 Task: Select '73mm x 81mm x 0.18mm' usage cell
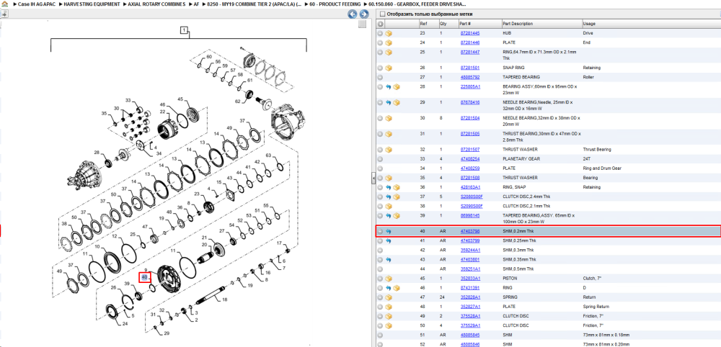[x=606, y=335]
